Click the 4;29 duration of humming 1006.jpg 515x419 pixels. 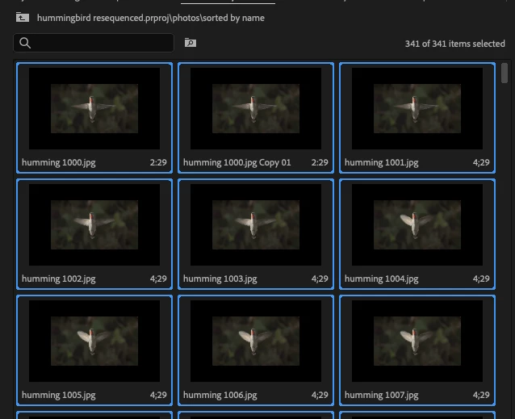point(320,395)
